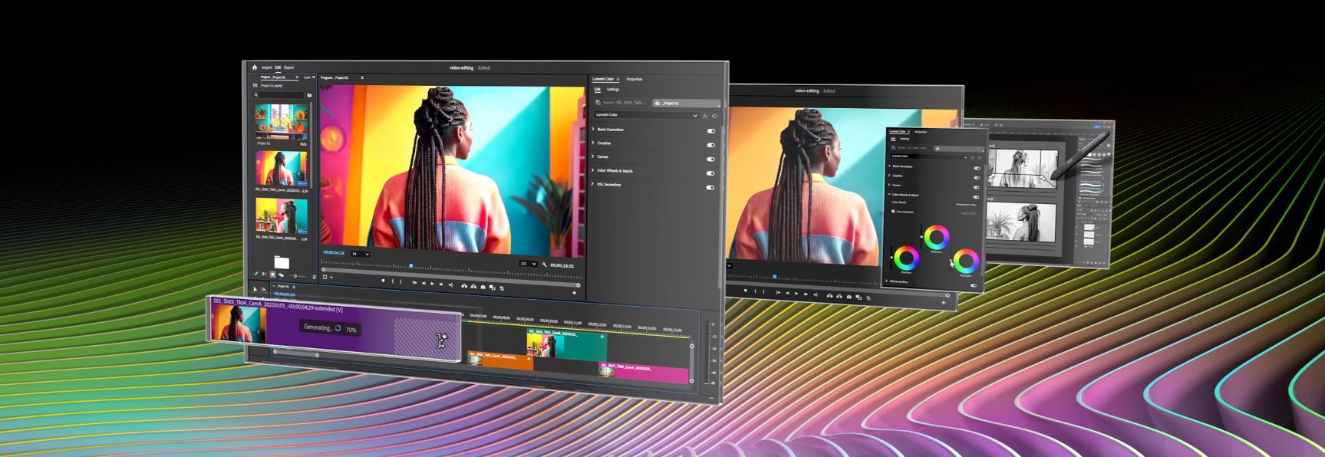Screen dimensions: 1325x457
Task: Open the Fit zoom level dropdown
Action: pos(360,254)
